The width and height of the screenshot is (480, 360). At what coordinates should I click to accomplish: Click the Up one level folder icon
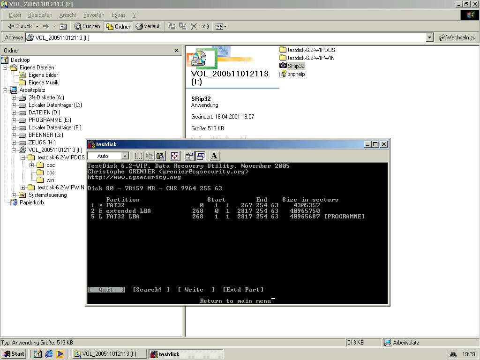(x=63, y=27)
